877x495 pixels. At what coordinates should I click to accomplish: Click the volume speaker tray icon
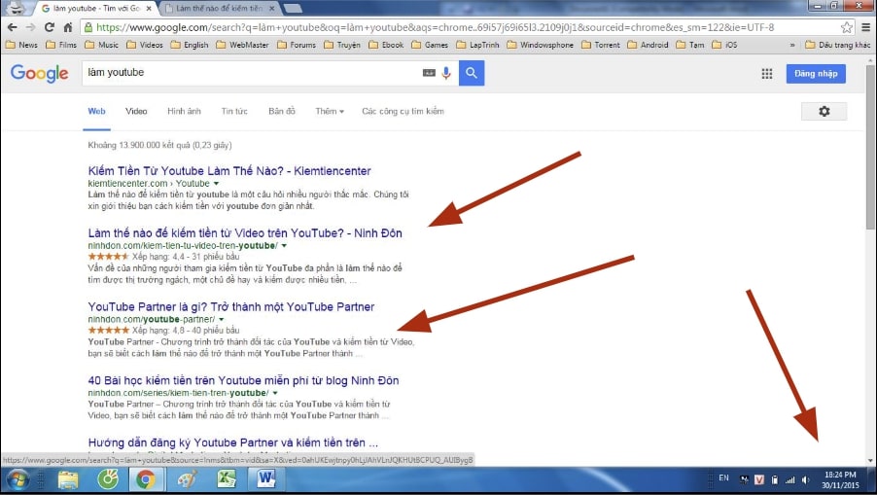coord(806,479)
